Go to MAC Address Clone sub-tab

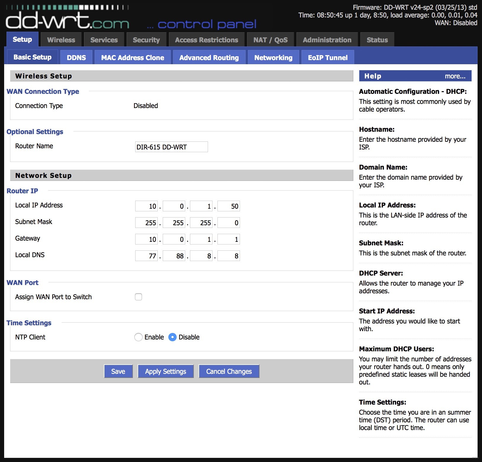[x=133, y=57]
